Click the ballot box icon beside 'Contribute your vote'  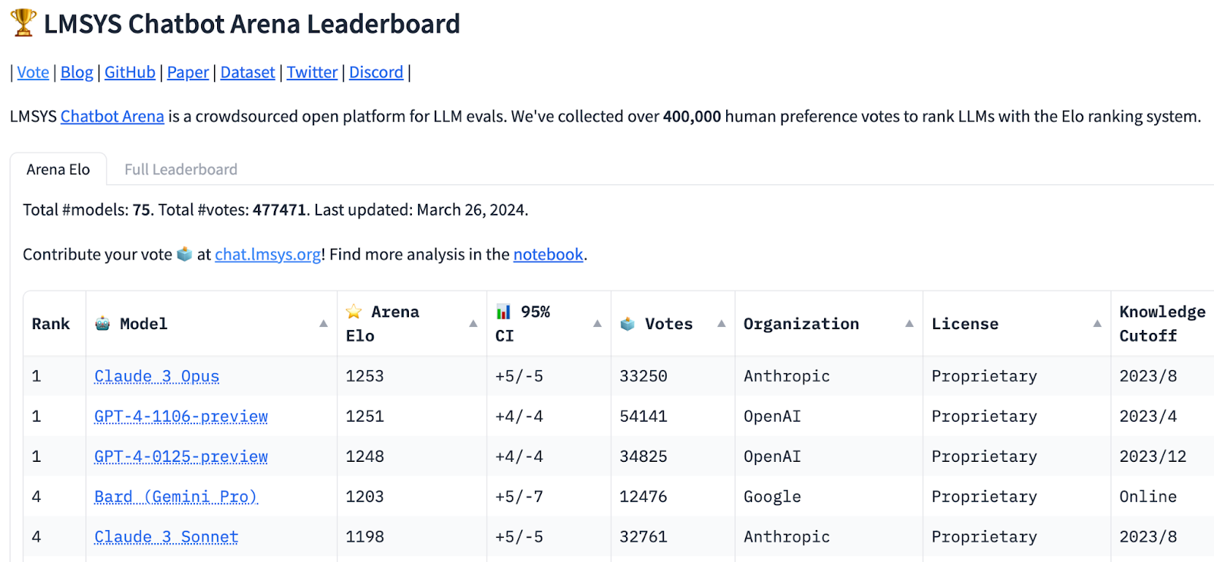pyautogui.click(x=184, y=254)
